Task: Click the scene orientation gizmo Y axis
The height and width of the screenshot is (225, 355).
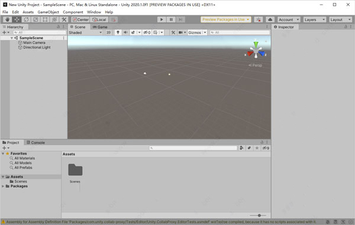Action: tap(256, 44)
